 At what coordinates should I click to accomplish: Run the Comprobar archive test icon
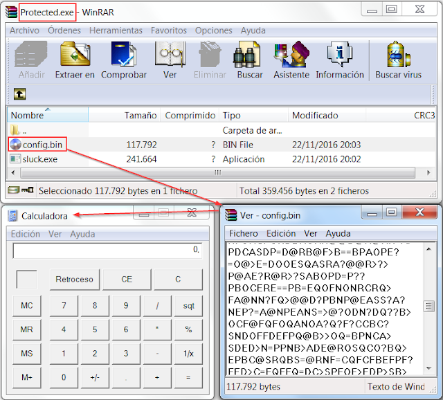click(x=123, y=54)
